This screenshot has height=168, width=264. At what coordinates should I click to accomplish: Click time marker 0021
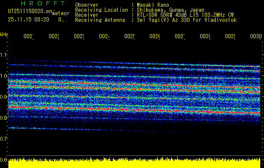[x=29, y=37]
